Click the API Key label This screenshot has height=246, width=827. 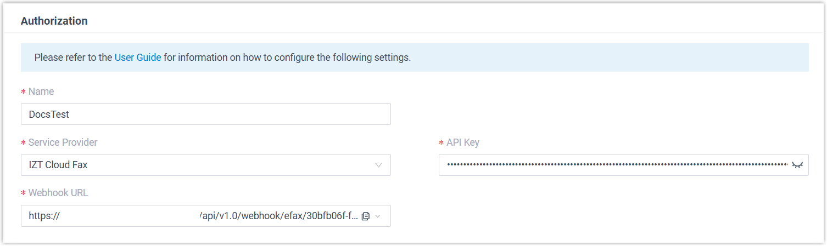463,142
